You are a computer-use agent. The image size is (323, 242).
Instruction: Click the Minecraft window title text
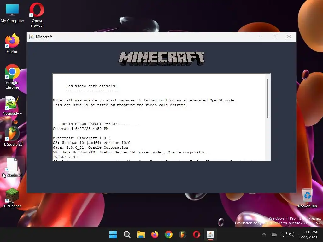[44, 37]
